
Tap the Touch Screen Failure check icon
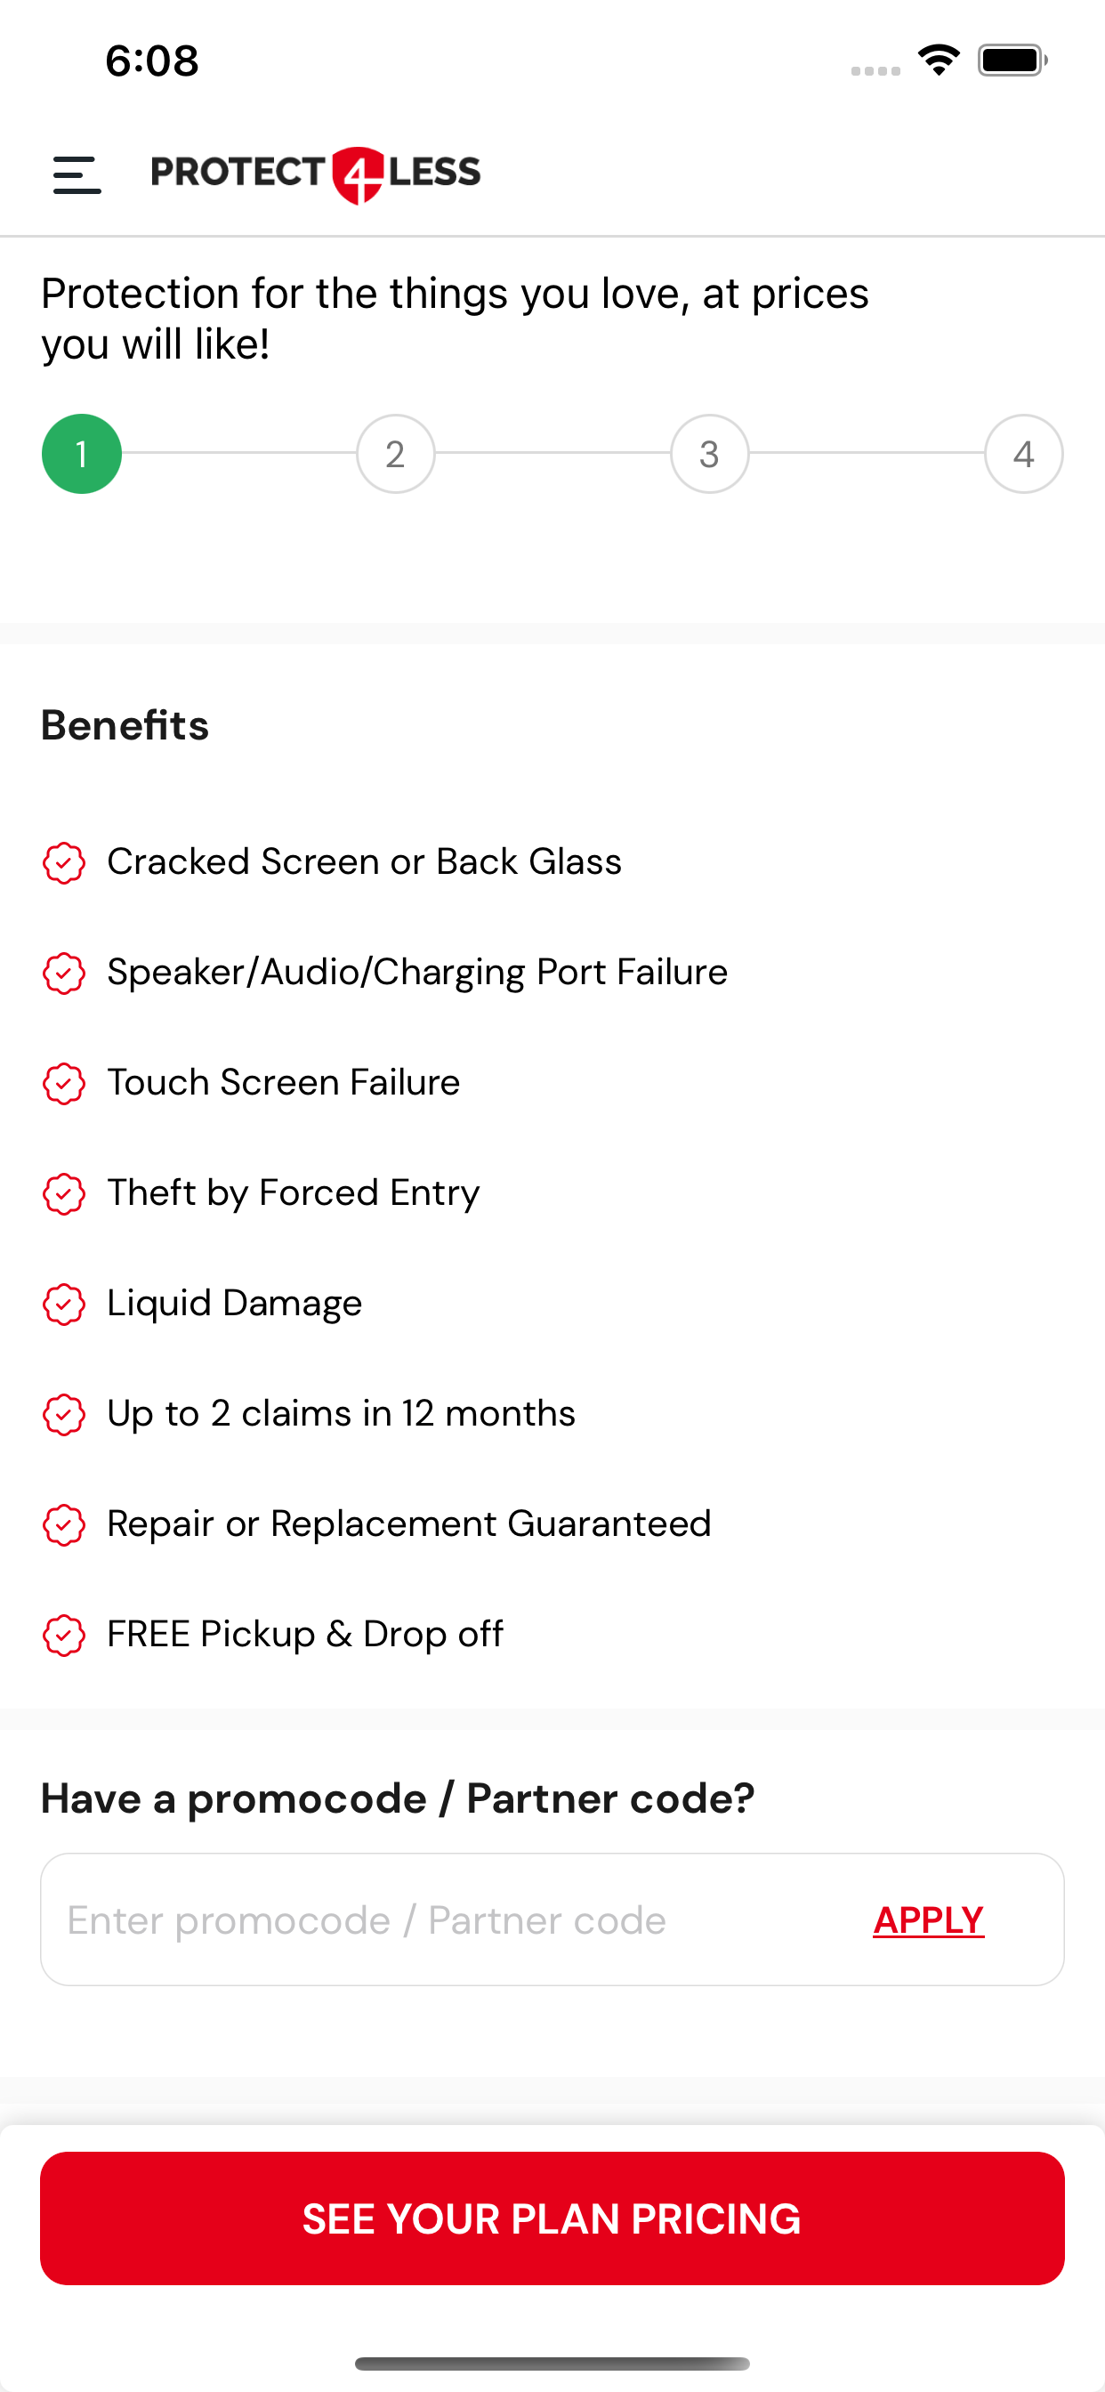[x=64, y=1084]
